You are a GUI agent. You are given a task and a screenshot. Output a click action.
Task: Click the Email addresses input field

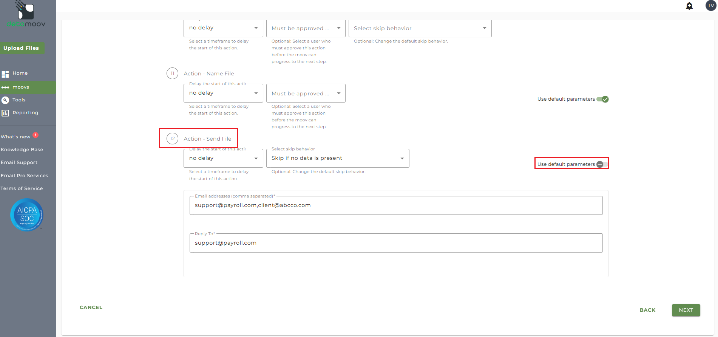[x=396, y=205]
